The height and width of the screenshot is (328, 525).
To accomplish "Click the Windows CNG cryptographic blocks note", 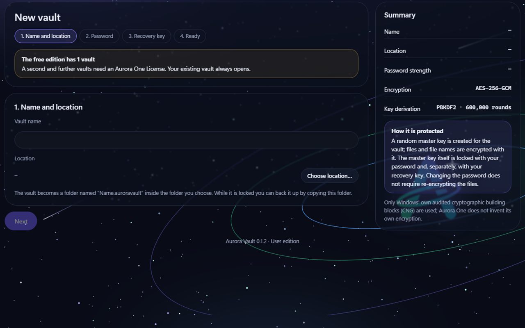I will point(447,210).
